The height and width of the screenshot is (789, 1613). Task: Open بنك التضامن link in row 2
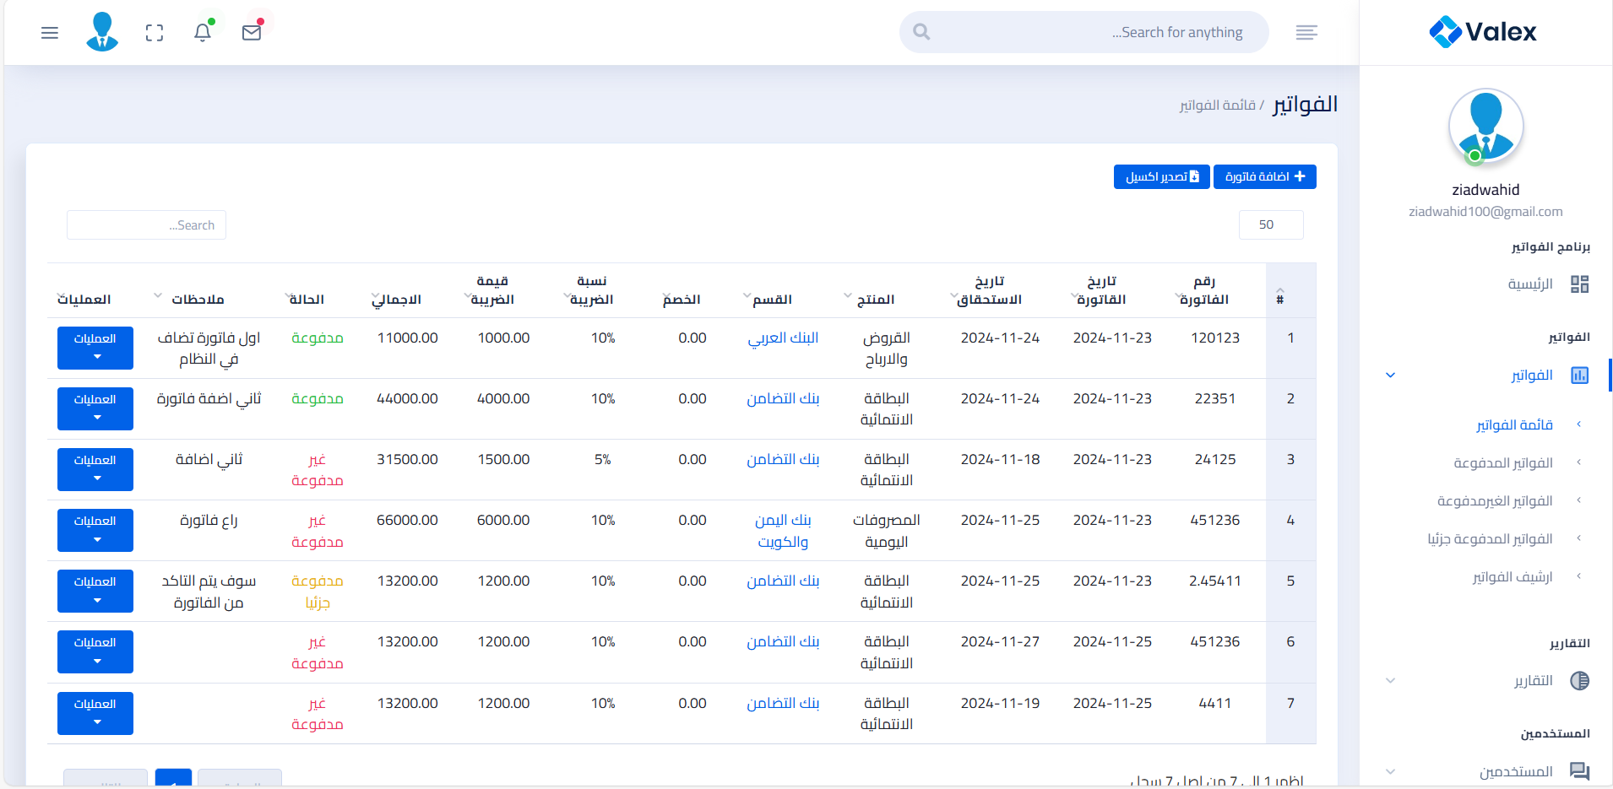(x=783, y=399)
